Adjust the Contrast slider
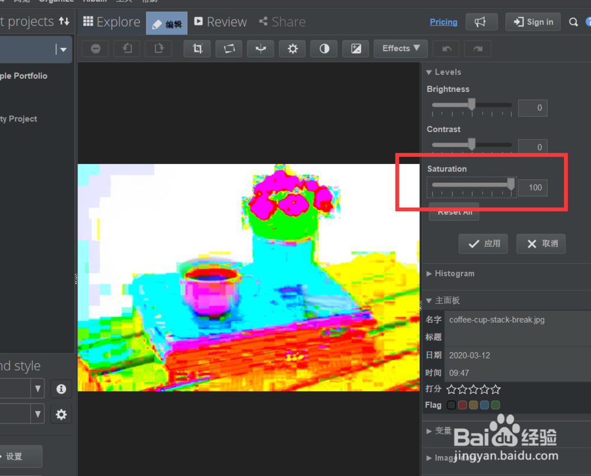Screen dimensions: 591x476 click(472, 145)
